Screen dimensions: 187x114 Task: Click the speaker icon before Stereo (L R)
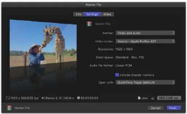[43, 98]
